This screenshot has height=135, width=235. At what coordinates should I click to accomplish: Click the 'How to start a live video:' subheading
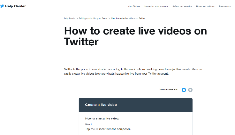tap(102, 118)
